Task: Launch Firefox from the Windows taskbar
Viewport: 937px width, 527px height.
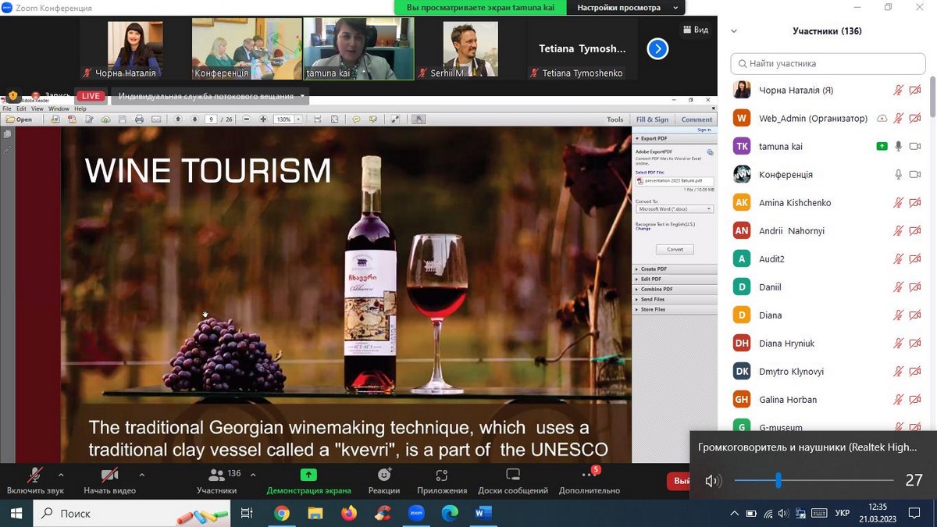Action: point(349,513)
